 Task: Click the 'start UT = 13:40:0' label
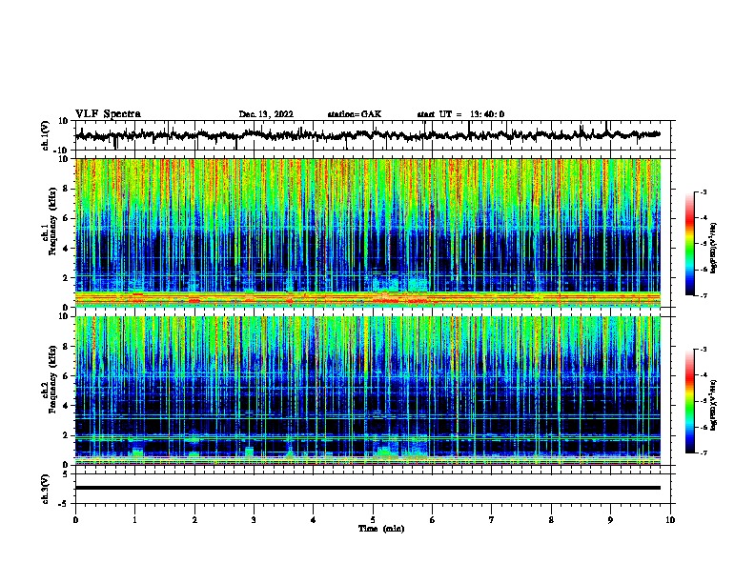pyautogui.click(x=460, y=114)
